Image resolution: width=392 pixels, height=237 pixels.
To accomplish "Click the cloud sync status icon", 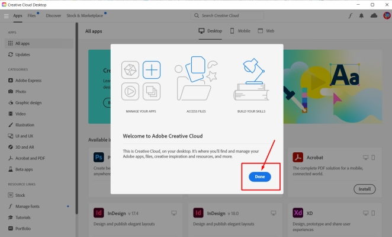I will 373,15.
